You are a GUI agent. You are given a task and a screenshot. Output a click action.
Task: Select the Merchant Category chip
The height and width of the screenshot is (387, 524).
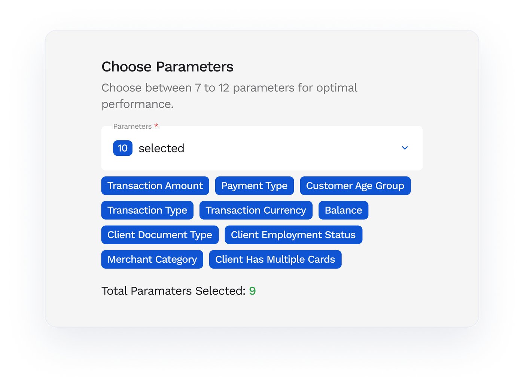point(152,259)
